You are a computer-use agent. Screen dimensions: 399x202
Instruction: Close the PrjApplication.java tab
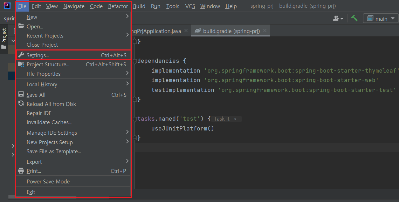click(x=186, y=31)
